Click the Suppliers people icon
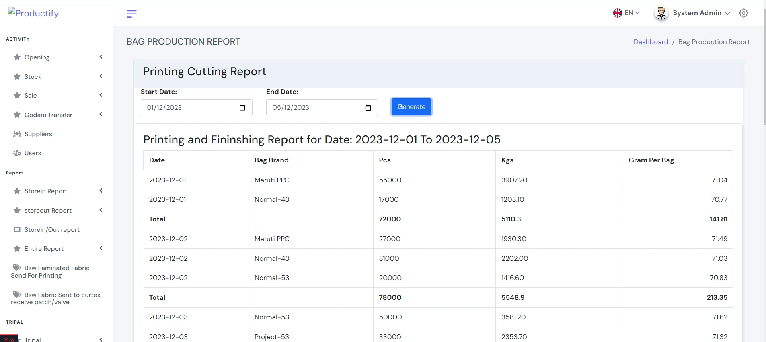Viewport: 766px width, 342px height. click(x=17, y=134)
